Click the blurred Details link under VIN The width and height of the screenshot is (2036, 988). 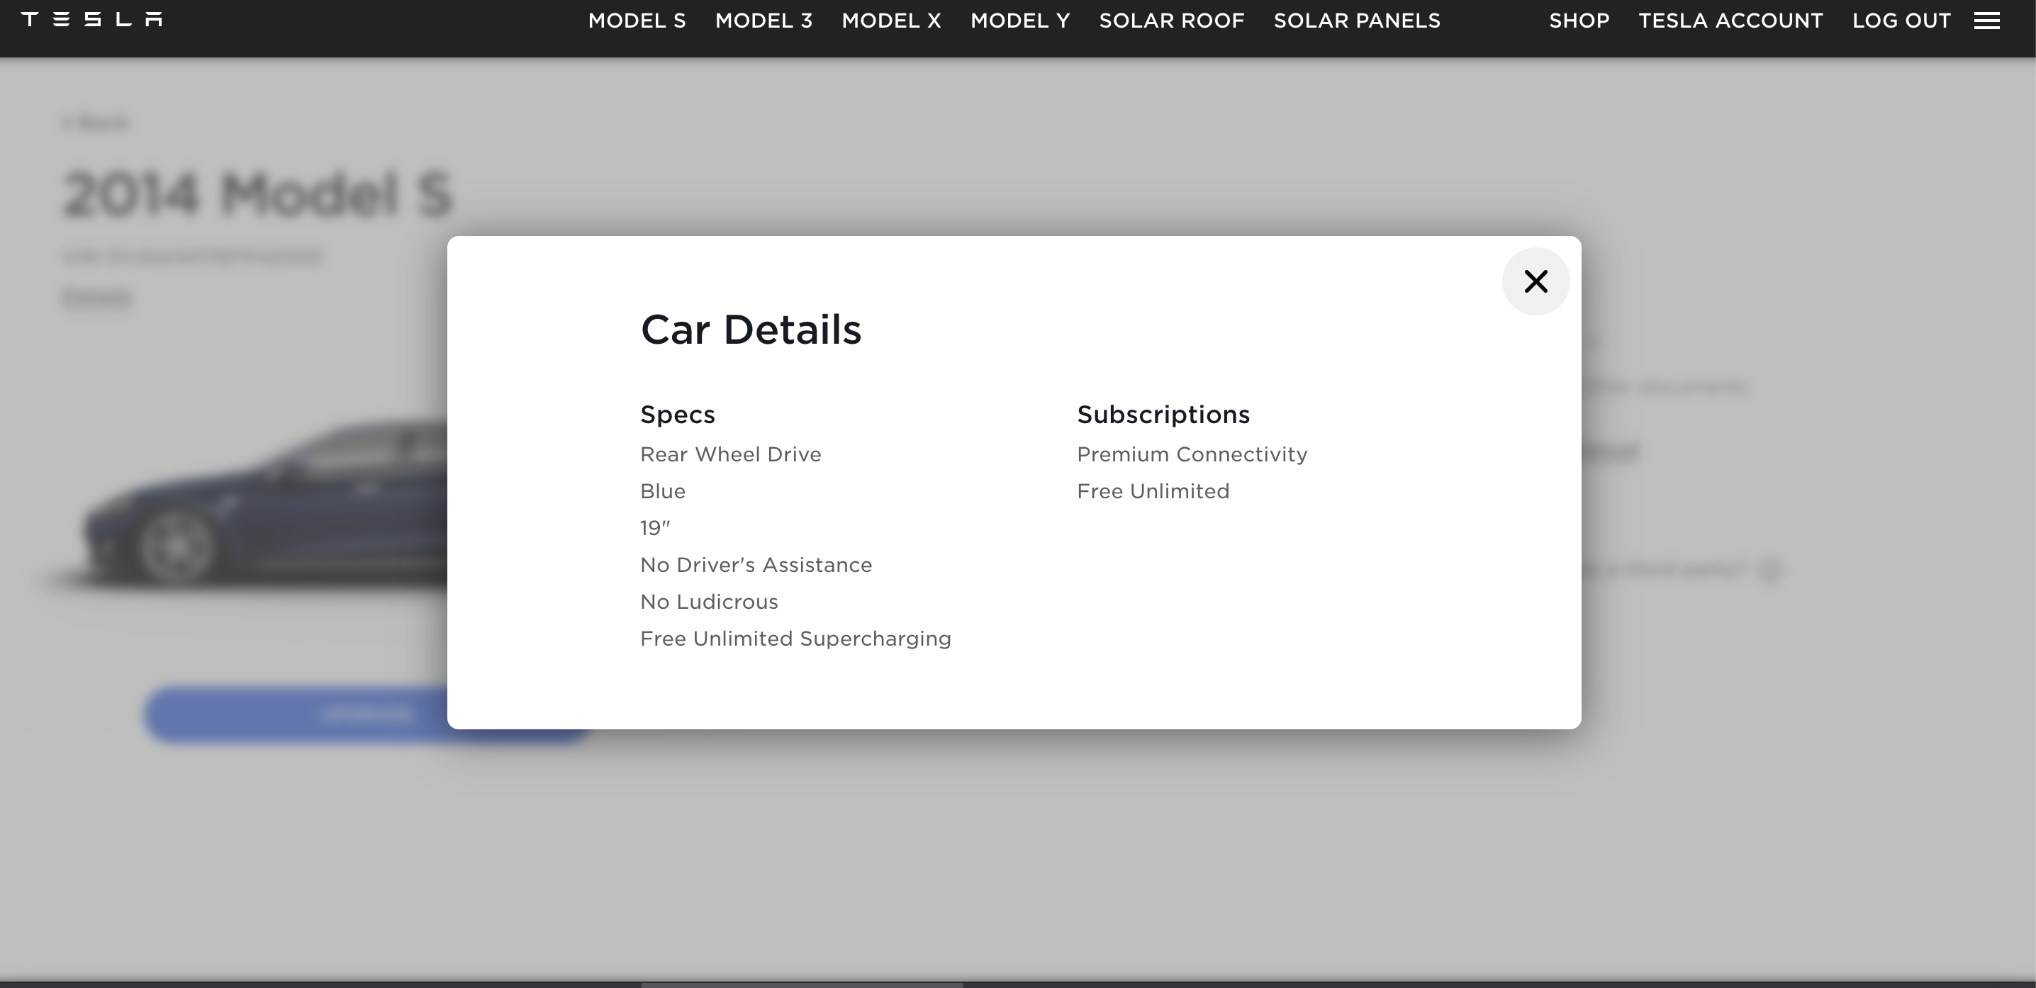pyautogui.click(x=96, y=297)
